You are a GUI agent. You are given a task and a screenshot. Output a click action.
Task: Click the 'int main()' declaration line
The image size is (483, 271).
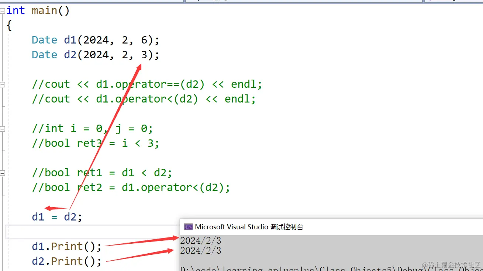pos(38,11)
